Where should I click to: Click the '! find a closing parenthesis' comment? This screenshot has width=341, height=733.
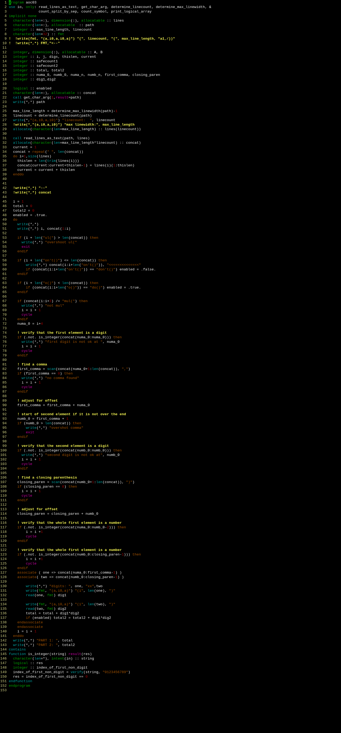[x=47, y=478]
